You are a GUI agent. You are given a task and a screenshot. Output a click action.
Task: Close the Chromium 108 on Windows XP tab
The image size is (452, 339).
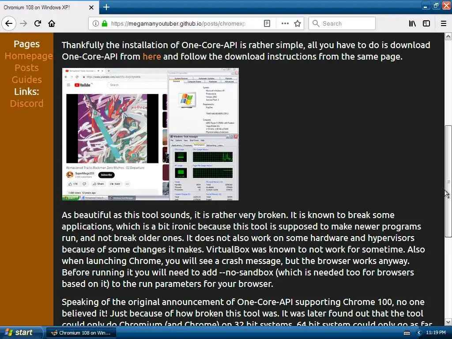pyautogui.click(x=91, y=7)
